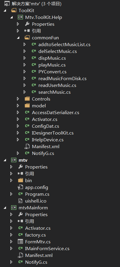Select readMusicFormDisk.cs in the tree

pos(62,78)
